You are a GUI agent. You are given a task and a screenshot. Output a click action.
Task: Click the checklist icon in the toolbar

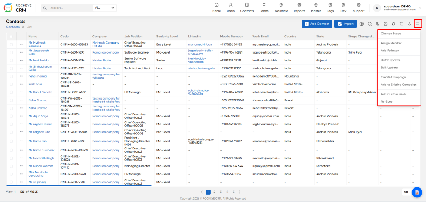pyautogui.click(x=401, y=24)
